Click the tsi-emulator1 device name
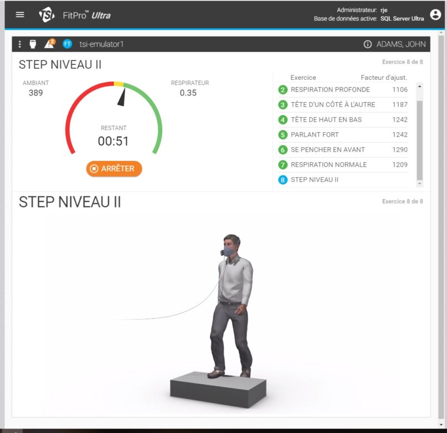447x433 pixels. click(102, 44)
